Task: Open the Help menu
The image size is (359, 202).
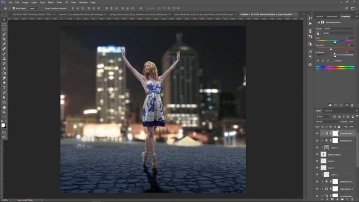Action: point(93,2)
